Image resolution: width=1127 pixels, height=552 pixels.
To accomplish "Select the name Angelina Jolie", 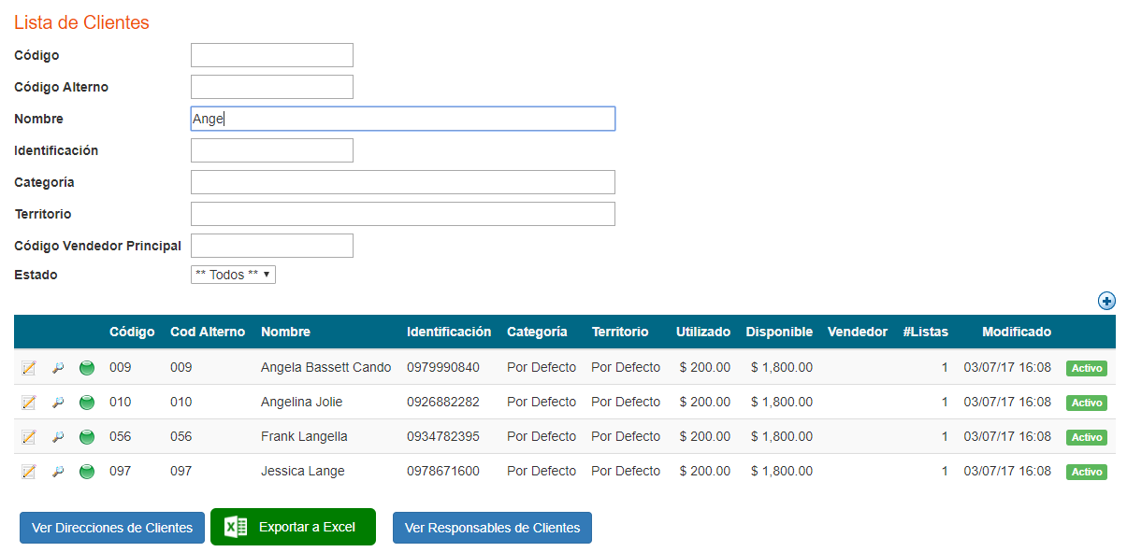I will (x=302, y=402).
